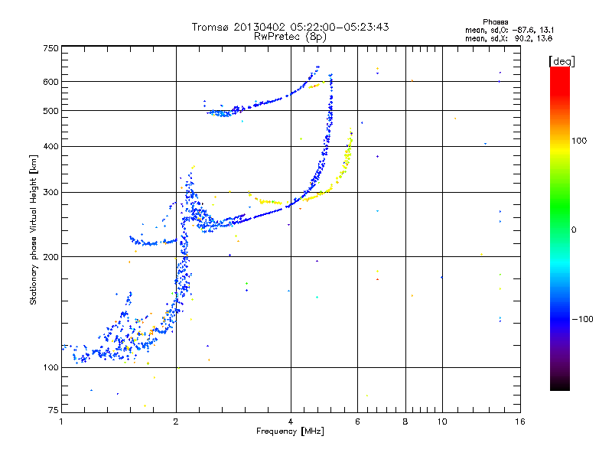Click the 'mean, sd,O: -87.6, 13.1' text

point(509,30)
